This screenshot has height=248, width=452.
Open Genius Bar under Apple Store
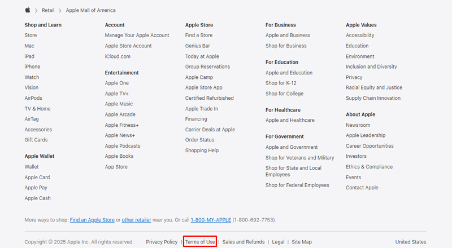(x=197, y=46)
